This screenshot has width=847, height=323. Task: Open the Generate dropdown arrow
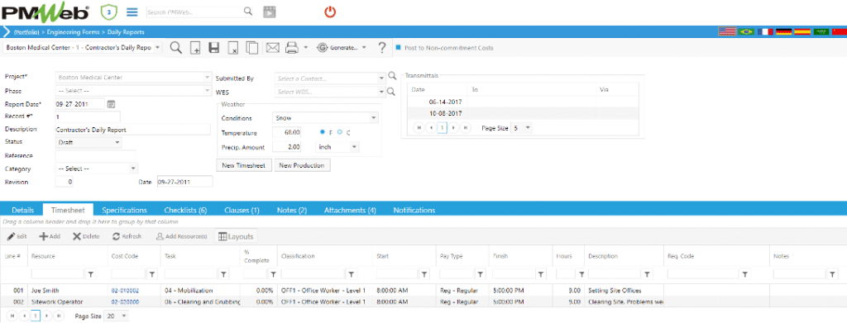[x=364, y=48]
